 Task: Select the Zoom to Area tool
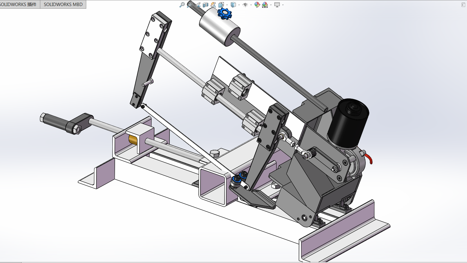(x=190, y=5)
